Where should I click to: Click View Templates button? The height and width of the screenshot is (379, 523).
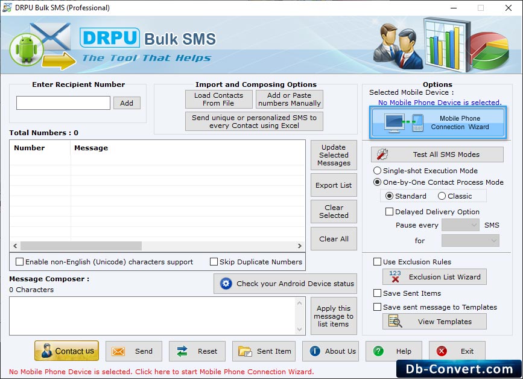tap(434, 322)
